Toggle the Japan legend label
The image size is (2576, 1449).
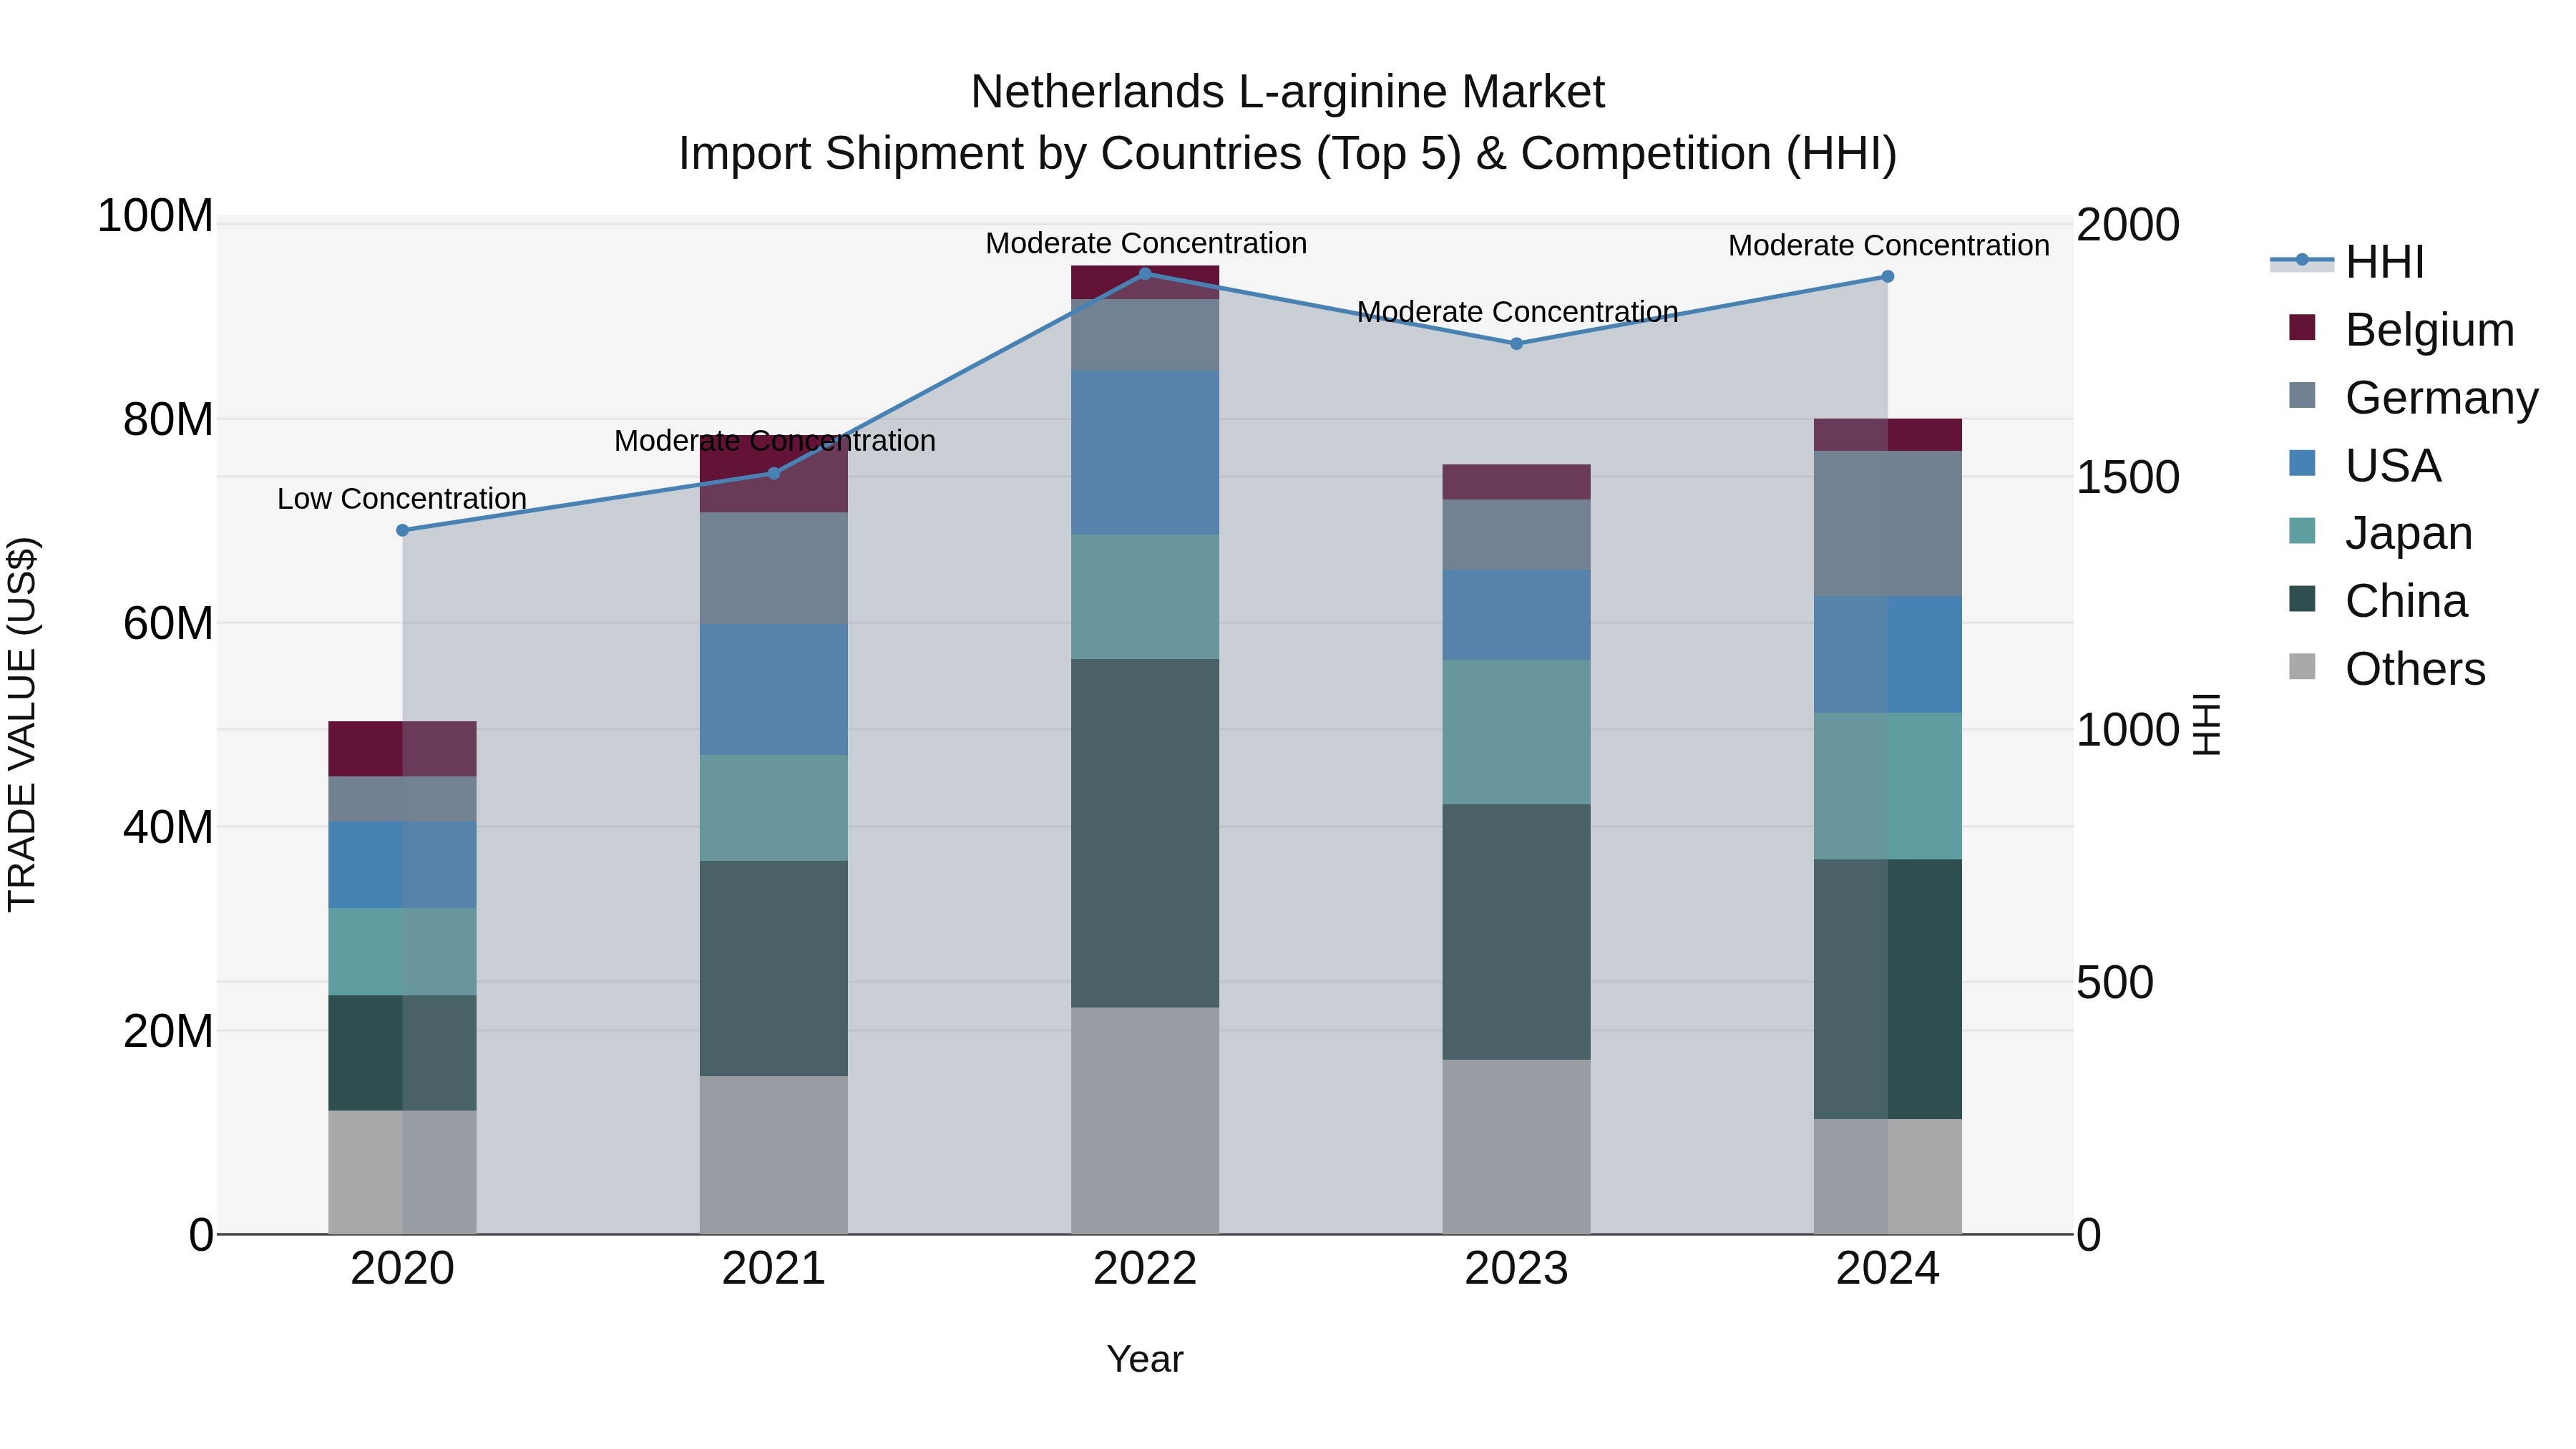[x=2409, y=533]
